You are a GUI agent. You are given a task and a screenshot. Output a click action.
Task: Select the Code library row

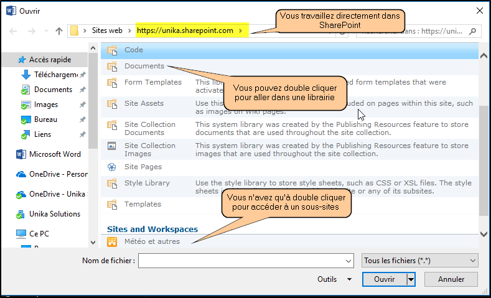[x=289, y=50]
